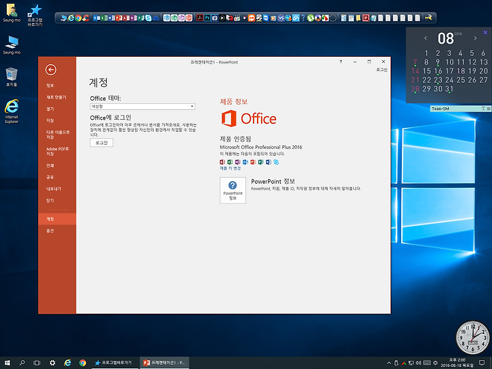
Task: Click the Excel icon in product list
Action: tap(230, 162)
